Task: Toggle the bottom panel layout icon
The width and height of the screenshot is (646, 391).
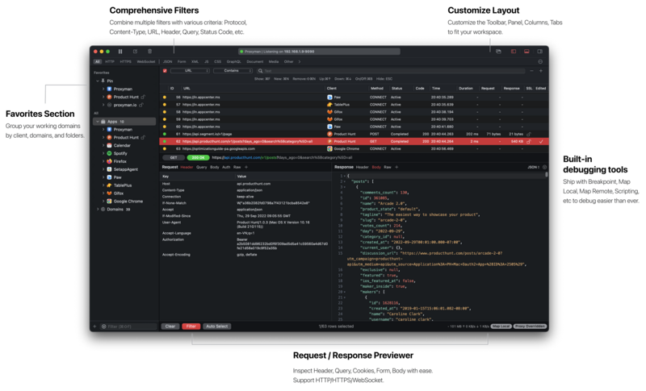Action: (x=526, y=52)
